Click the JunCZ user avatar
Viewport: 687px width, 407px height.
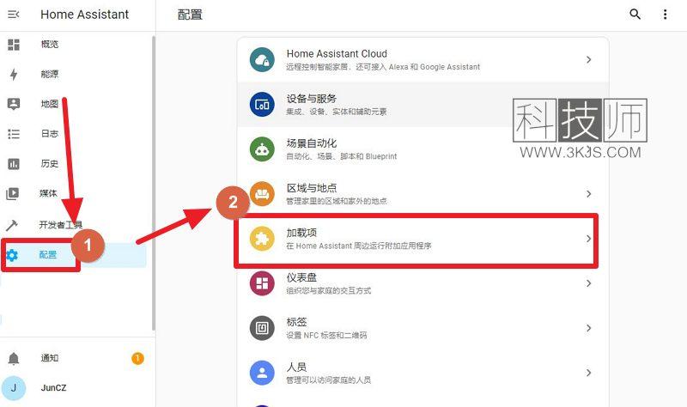14,388
